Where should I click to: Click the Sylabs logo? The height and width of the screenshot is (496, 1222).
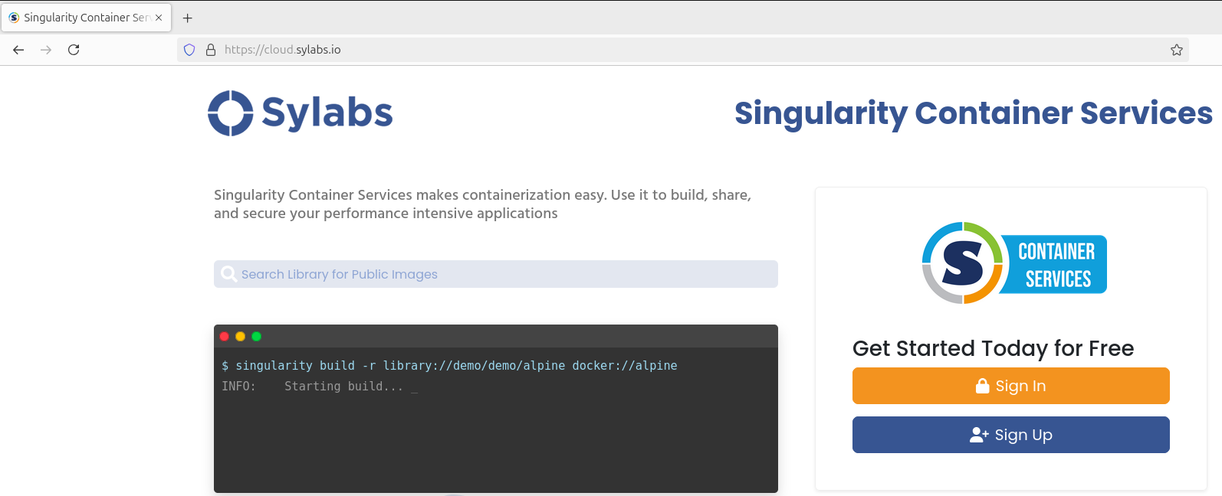(301, 113)
